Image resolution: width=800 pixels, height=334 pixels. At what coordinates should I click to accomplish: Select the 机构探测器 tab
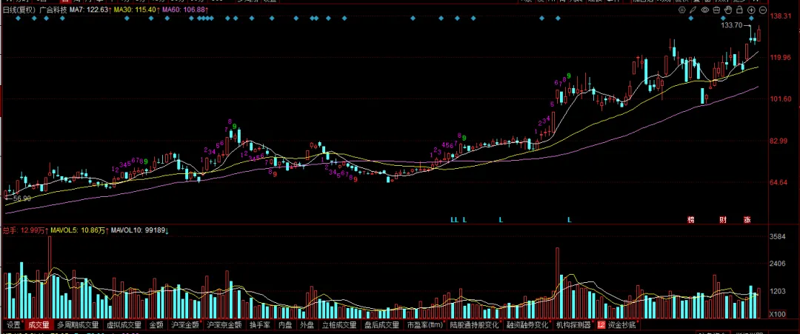(573, 325)
